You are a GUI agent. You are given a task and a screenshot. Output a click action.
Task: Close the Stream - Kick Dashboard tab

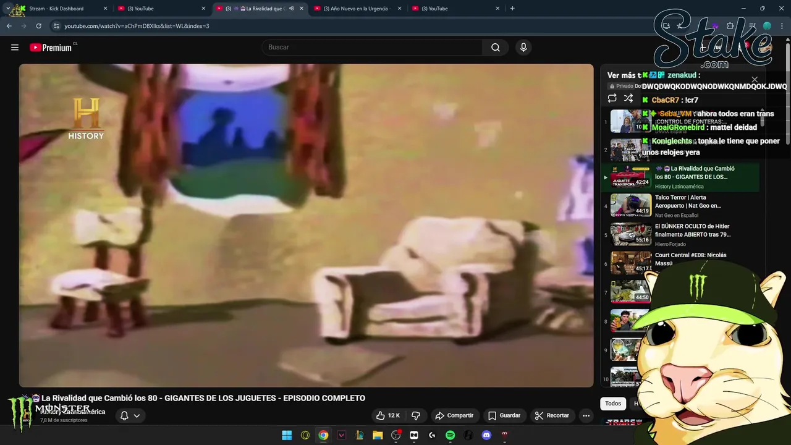105,9
